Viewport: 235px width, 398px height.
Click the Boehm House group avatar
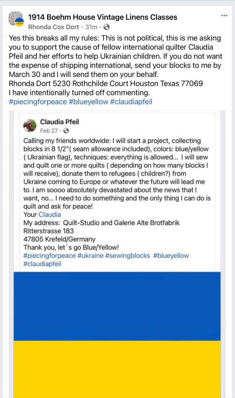tap(16, 19)
